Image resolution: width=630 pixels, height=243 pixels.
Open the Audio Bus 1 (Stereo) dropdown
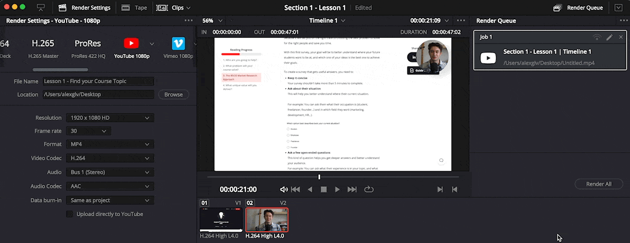(110, 172)
